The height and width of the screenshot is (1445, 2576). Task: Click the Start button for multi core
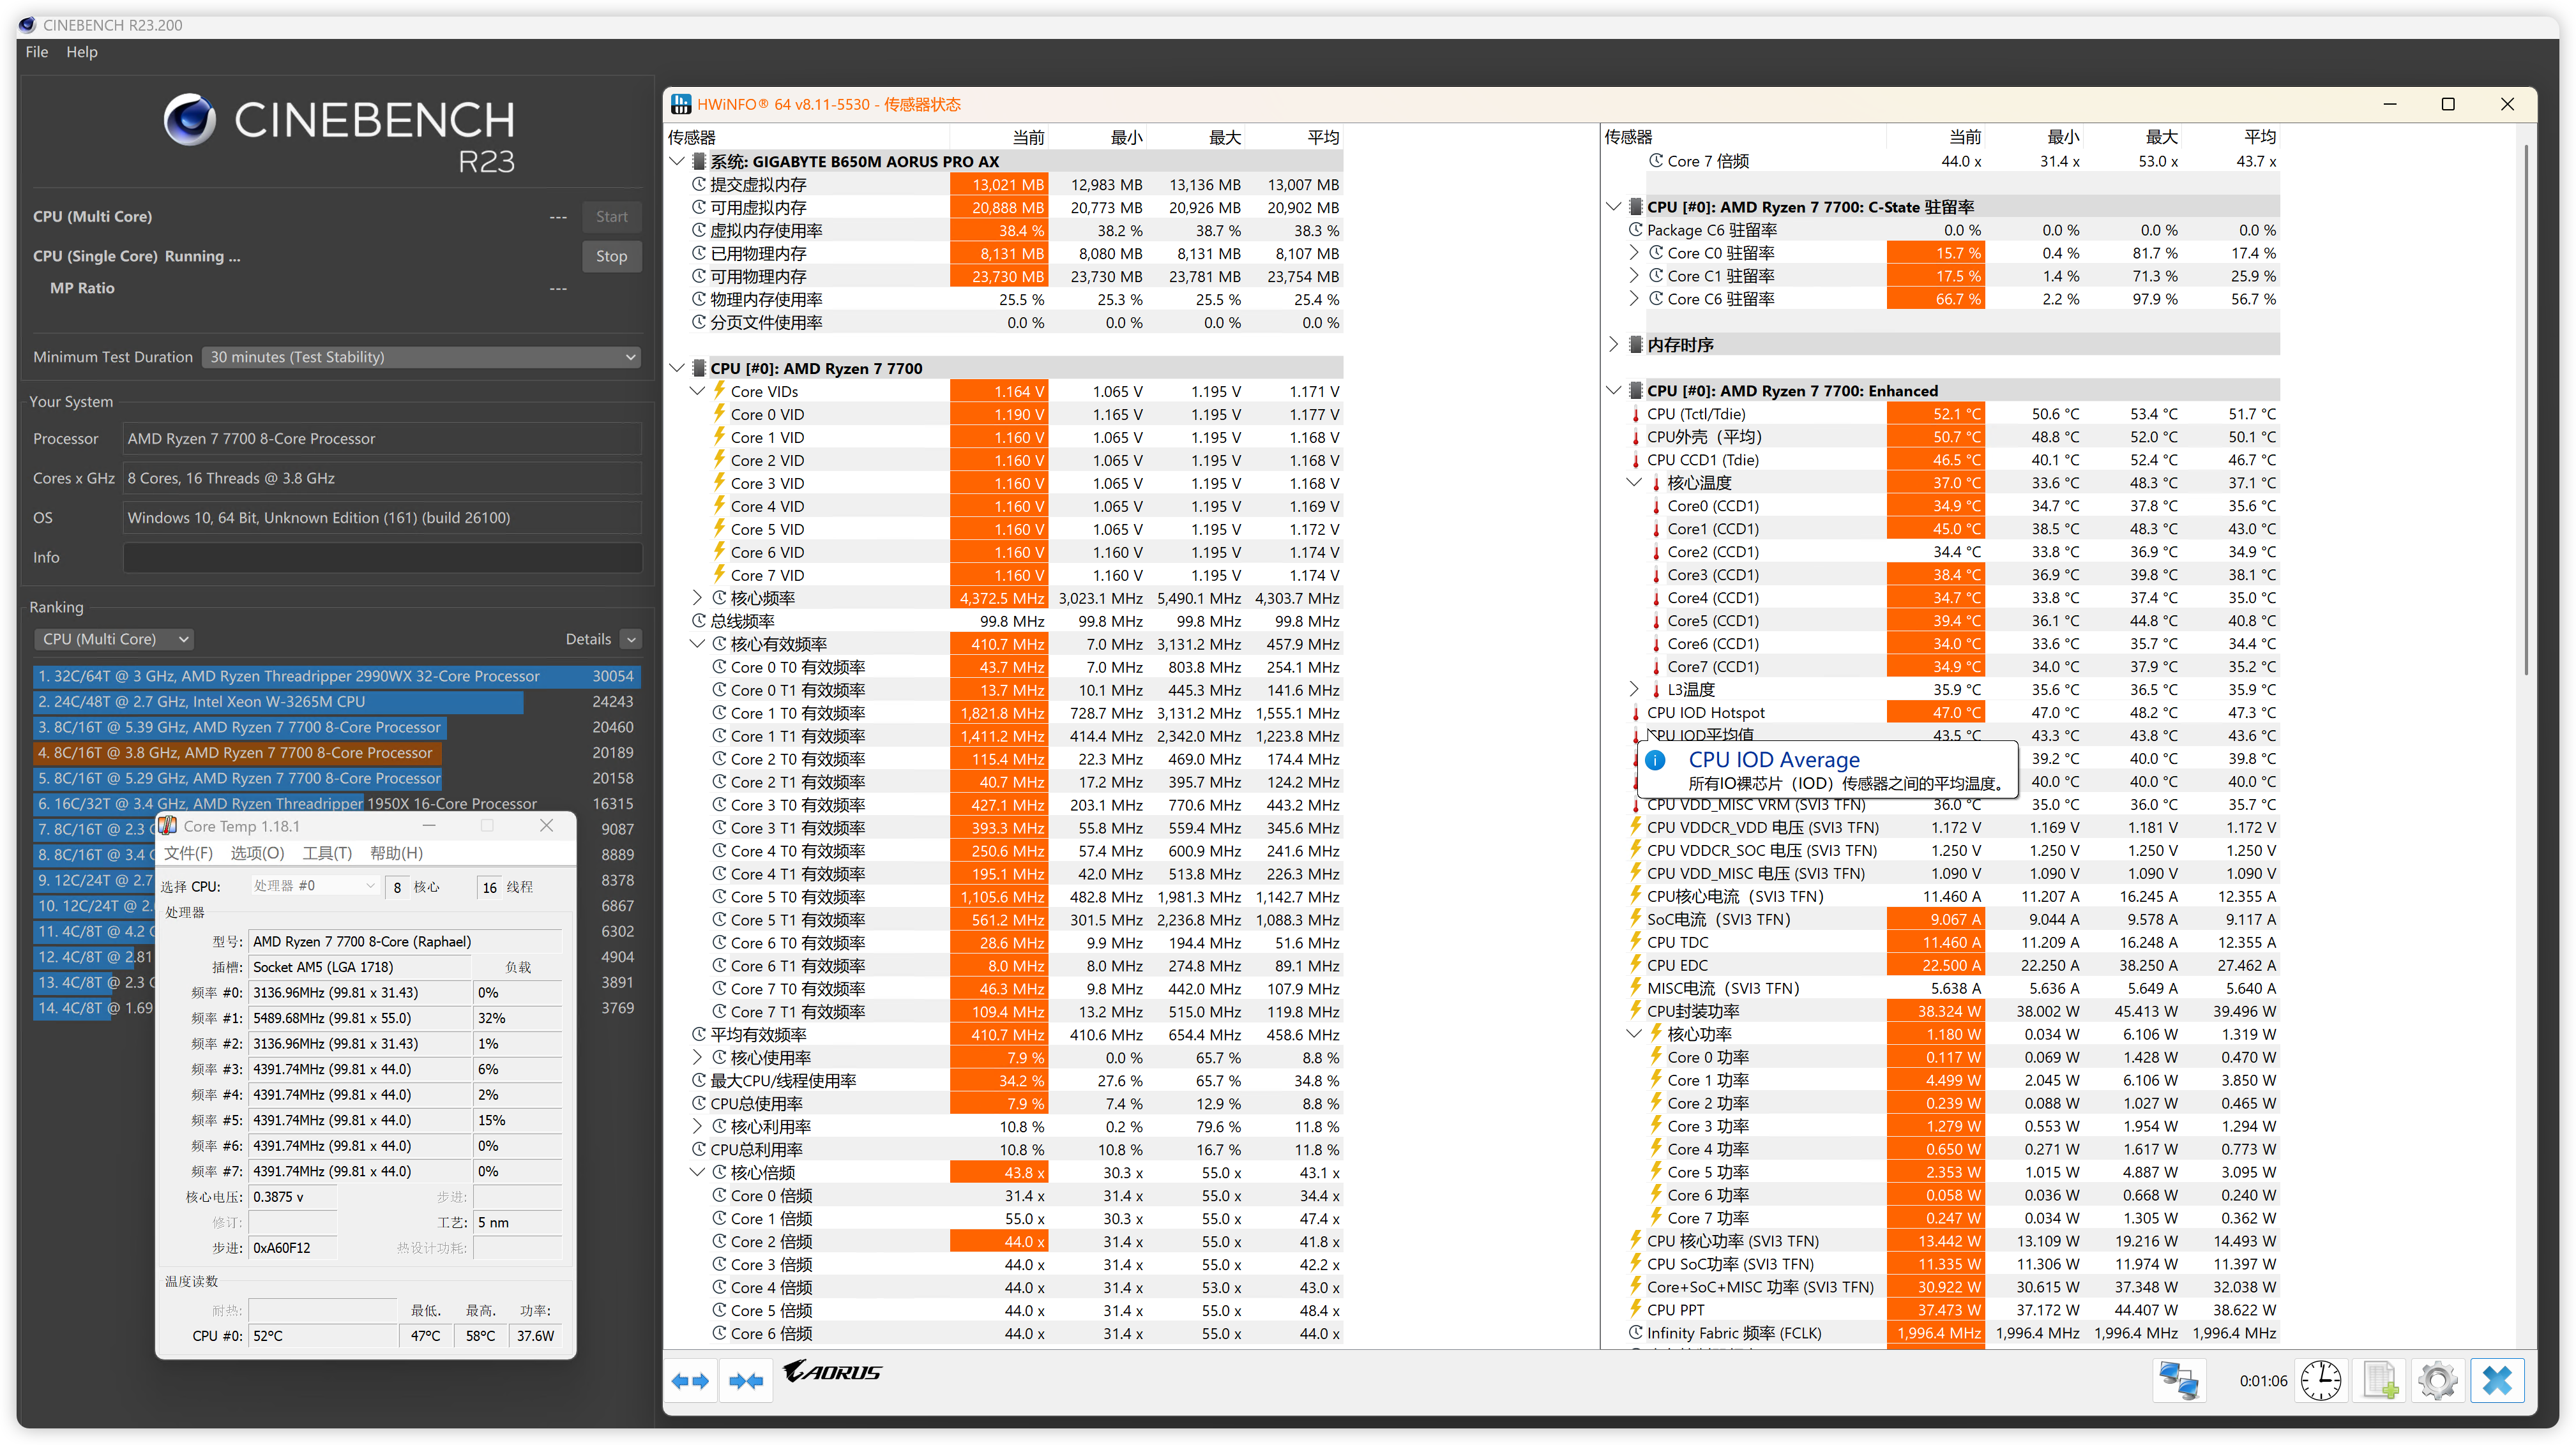611,217
